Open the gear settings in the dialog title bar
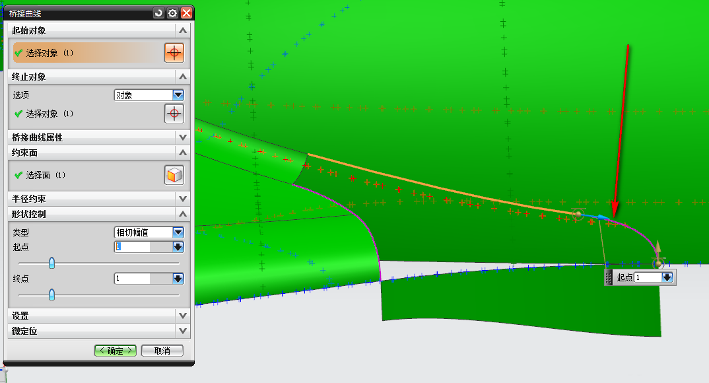 pyautogui.click(x=172, y=13)
